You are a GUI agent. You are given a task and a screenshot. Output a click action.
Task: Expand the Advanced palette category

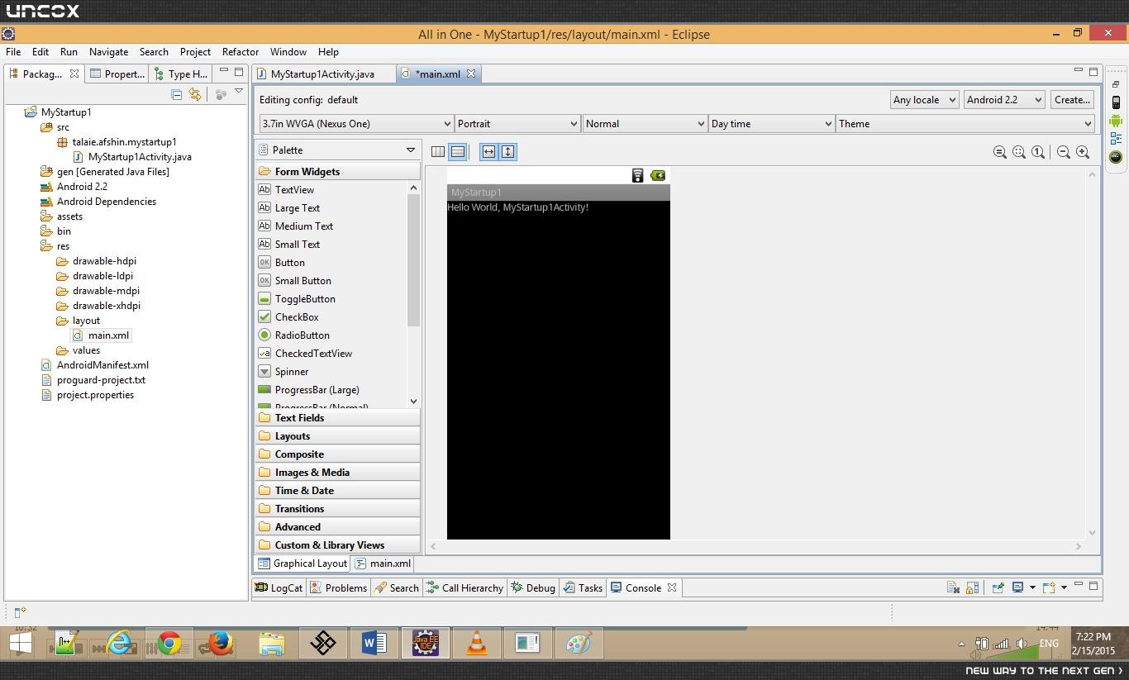pos(337,527)
